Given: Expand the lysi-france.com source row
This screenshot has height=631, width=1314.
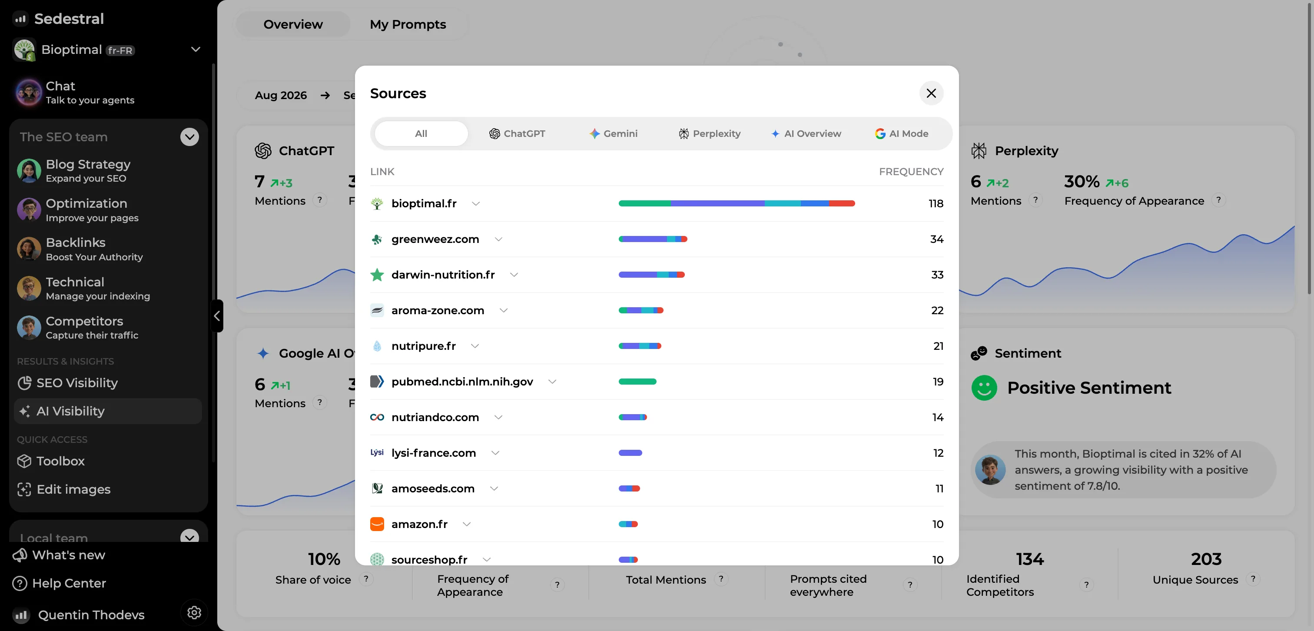Looking at the screenshot, I should pyautogui.click(x=495, y=453).
